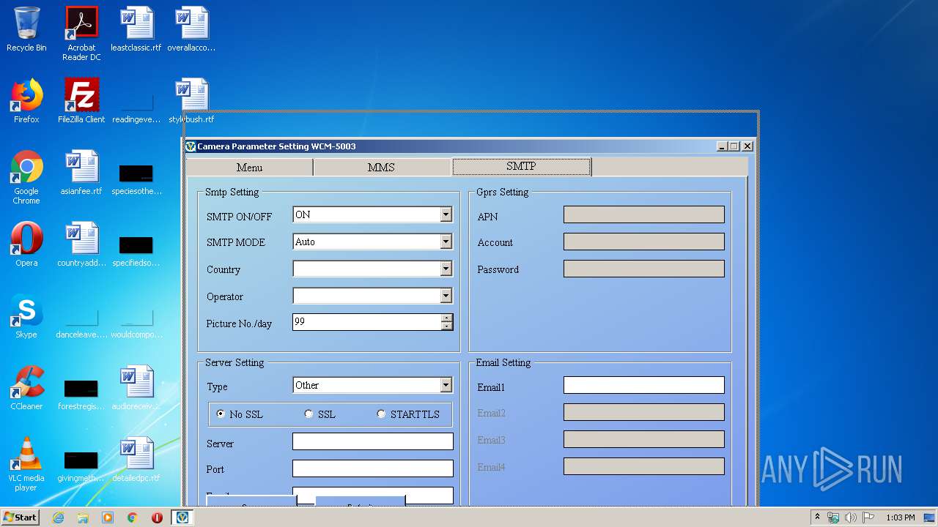Click the Gprs Password field
Image resolution: width=938 pixels, height=527 pixels.
tap(644, 269)
